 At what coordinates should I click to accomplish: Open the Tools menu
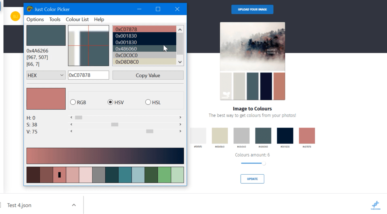[55, 19]
